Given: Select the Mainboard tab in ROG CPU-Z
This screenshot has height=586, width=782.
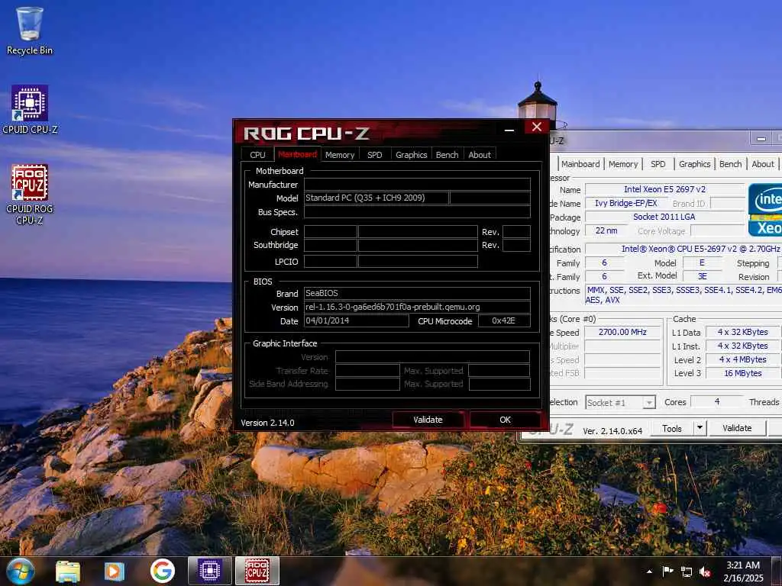Looking at the screenshot, I should pyautogui.click(x=297, y=154).
